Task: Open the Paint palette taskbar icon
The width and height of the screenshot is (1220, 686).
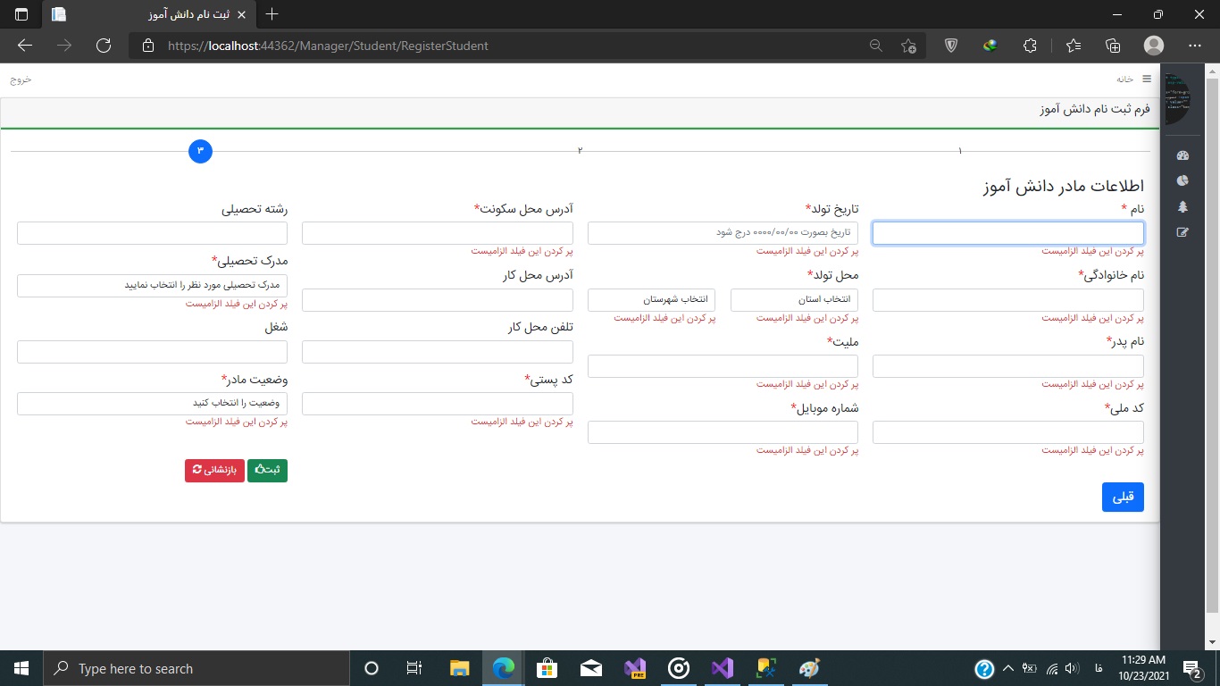Action: click(808, 668)
